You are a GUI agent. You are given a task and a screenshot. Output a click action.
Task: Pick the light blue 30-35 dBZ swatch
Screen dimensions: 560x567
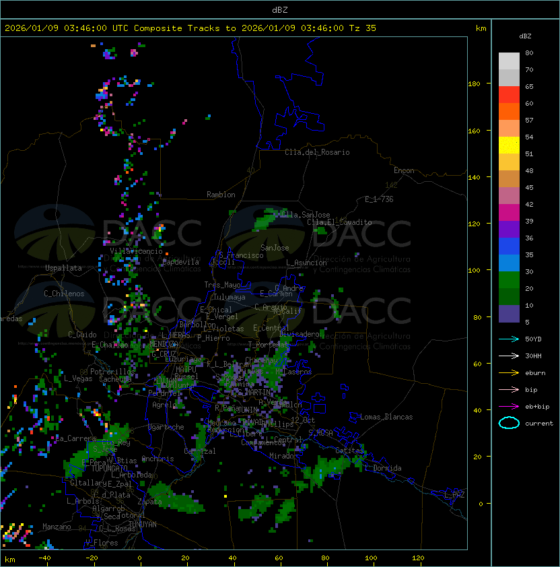[x=509, y=263]
